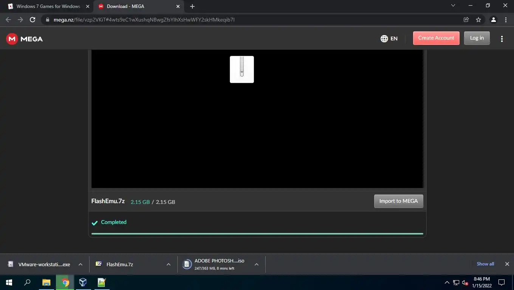The image size is (514, 290).
Task: Click the MEGA logo in header
Action: click(x=25, y=39)
